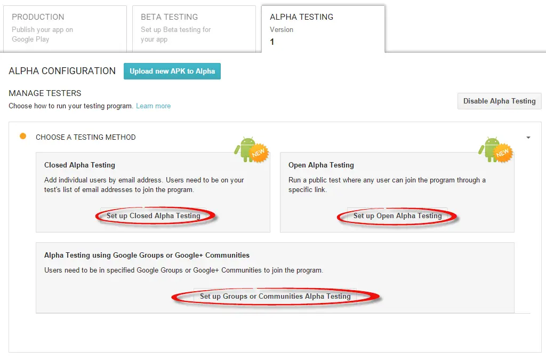Image resolution: width=546 pixels, height=359 pixels.
Task: Click Set up Open Alpha Testing
Action: [397, 216]
